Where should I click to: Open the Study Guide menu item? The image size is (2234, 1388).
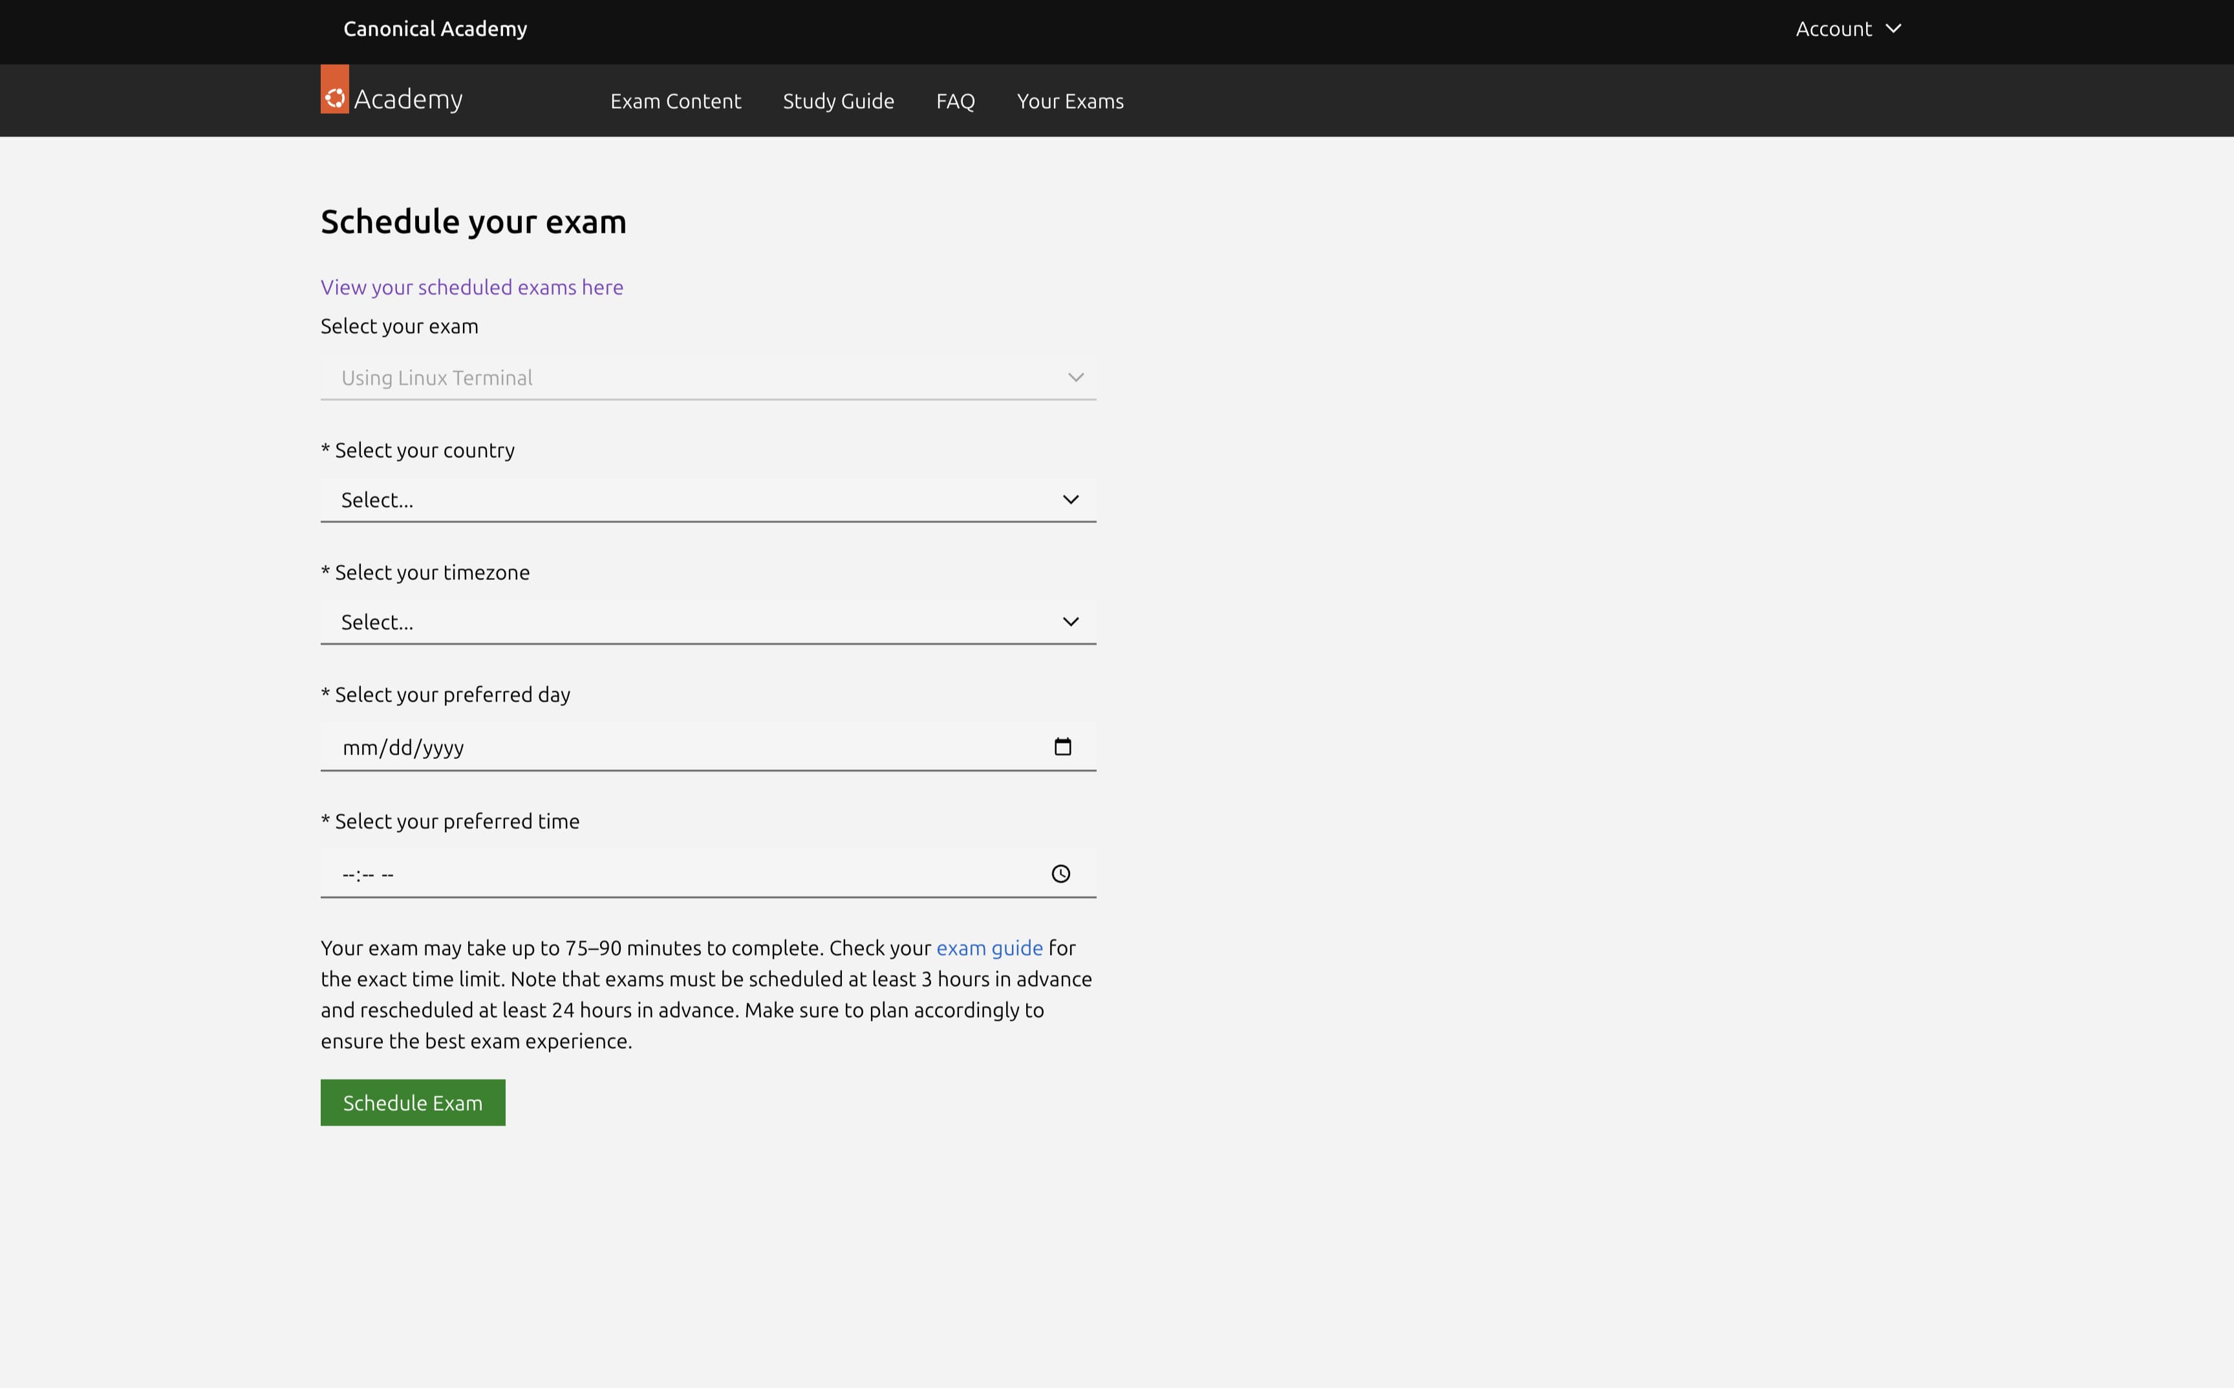pos(837,101)
